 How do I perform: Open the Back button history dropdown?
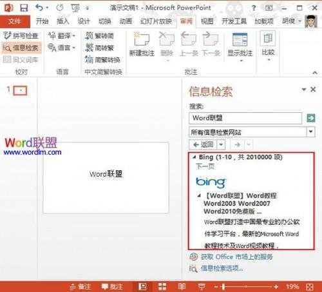[221, 144]
